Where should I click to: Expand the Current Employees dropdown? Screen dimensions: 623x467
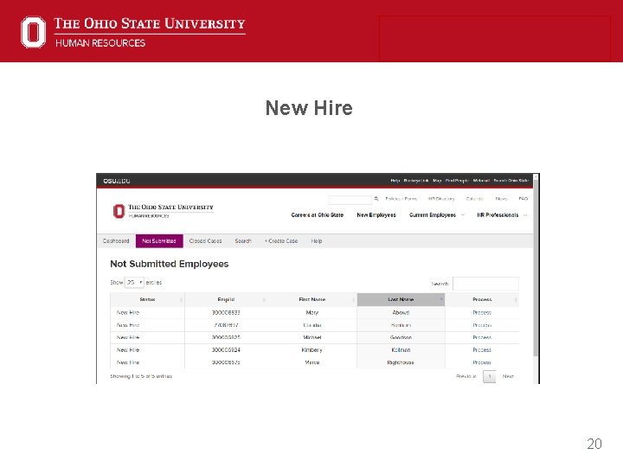(x=436, y=215)
